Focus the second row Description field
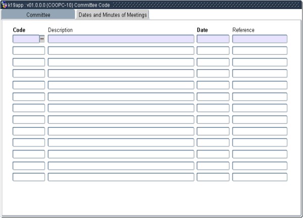Screen dimensions: 303x218 (121, 50)
